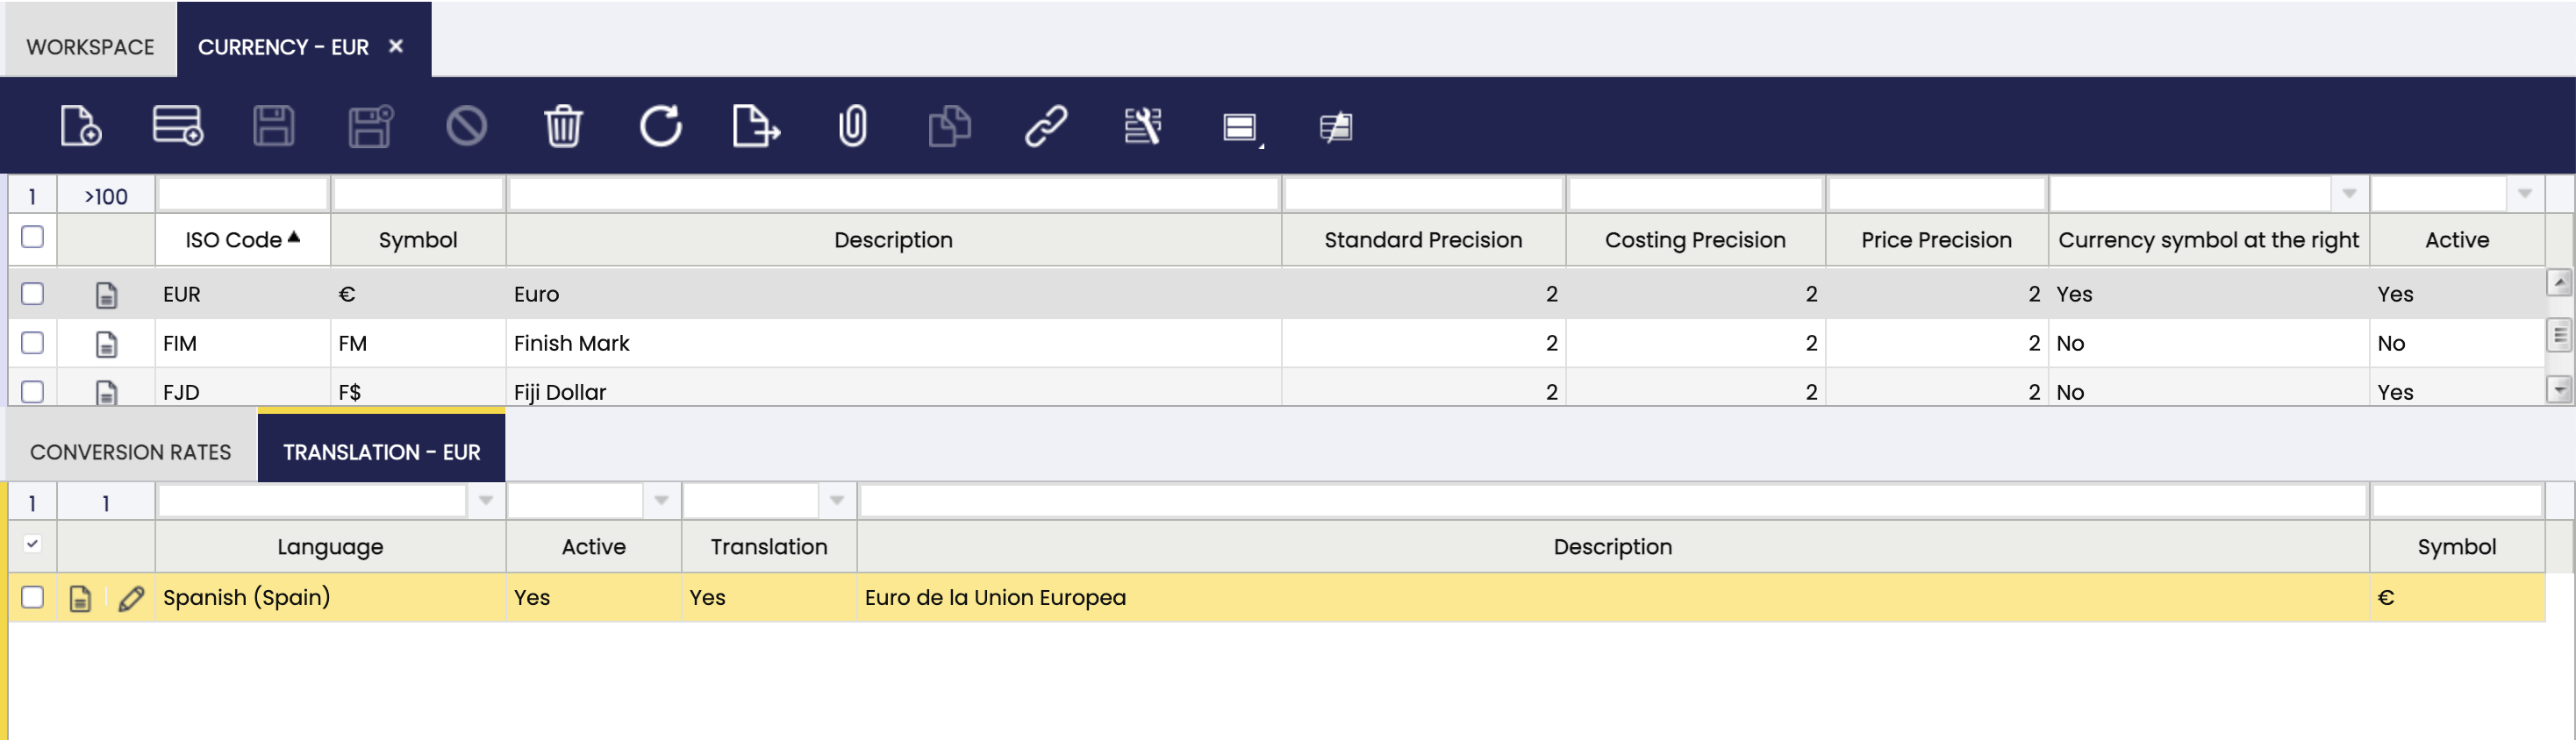Click the Refresh toolbar icon

660,127
